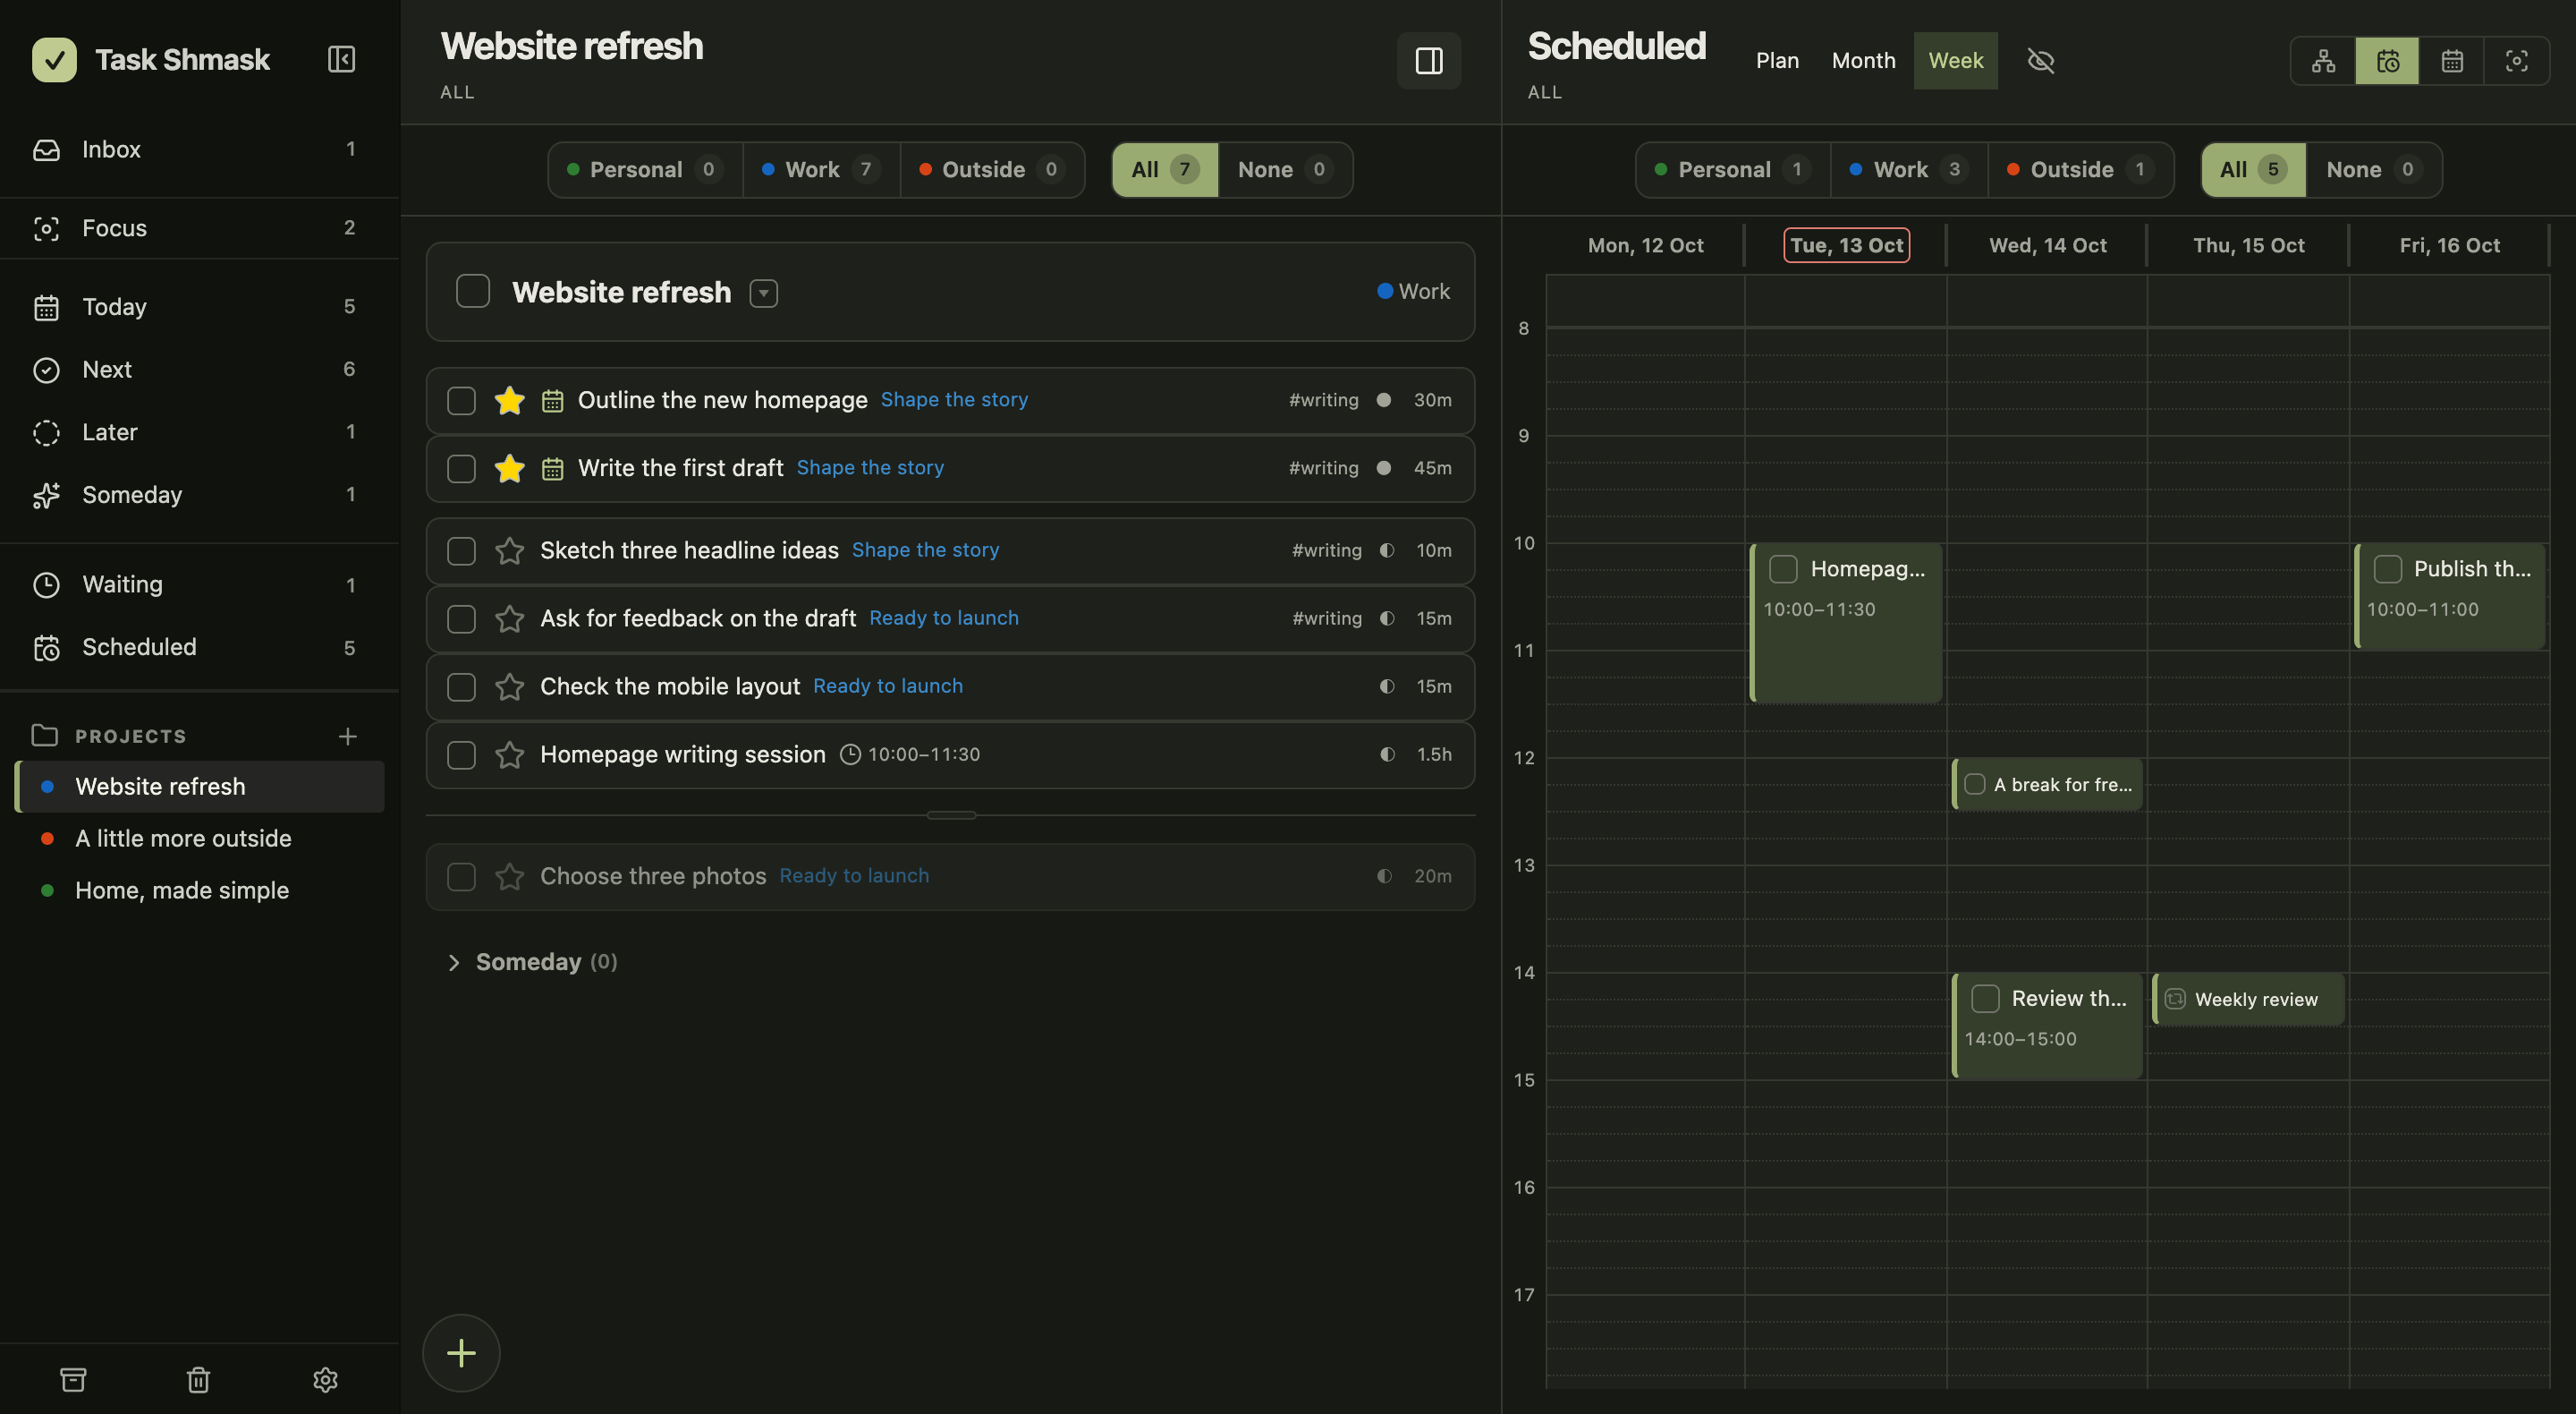Add a new project with plus icon
The height and width of the screenshot is (1414, 2576).
tap(347, 737)
